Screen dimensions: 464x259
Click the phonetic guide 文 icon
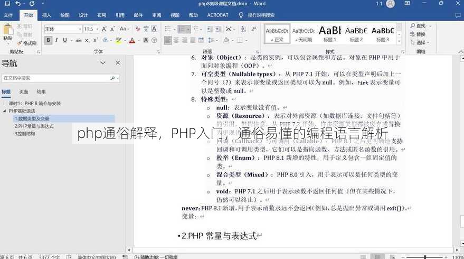tap(146, 29)
